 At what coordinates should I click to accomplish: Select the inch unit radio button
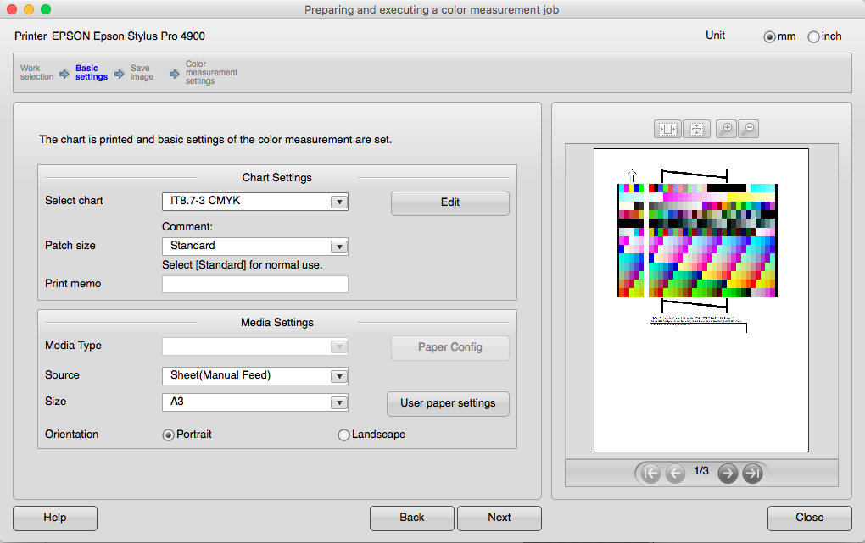813,37
